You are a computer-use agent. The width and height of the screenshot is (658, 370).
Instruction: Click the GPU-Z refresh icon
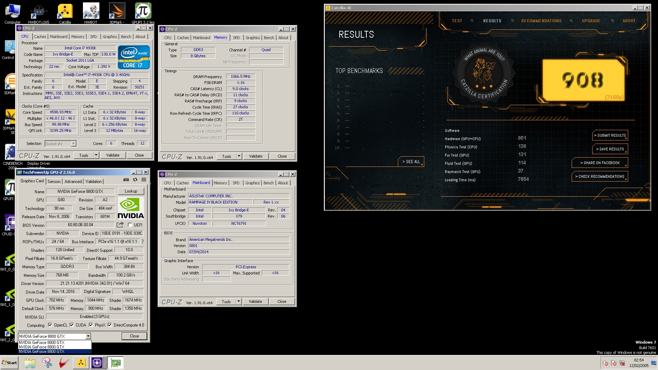tap(135, 180)
